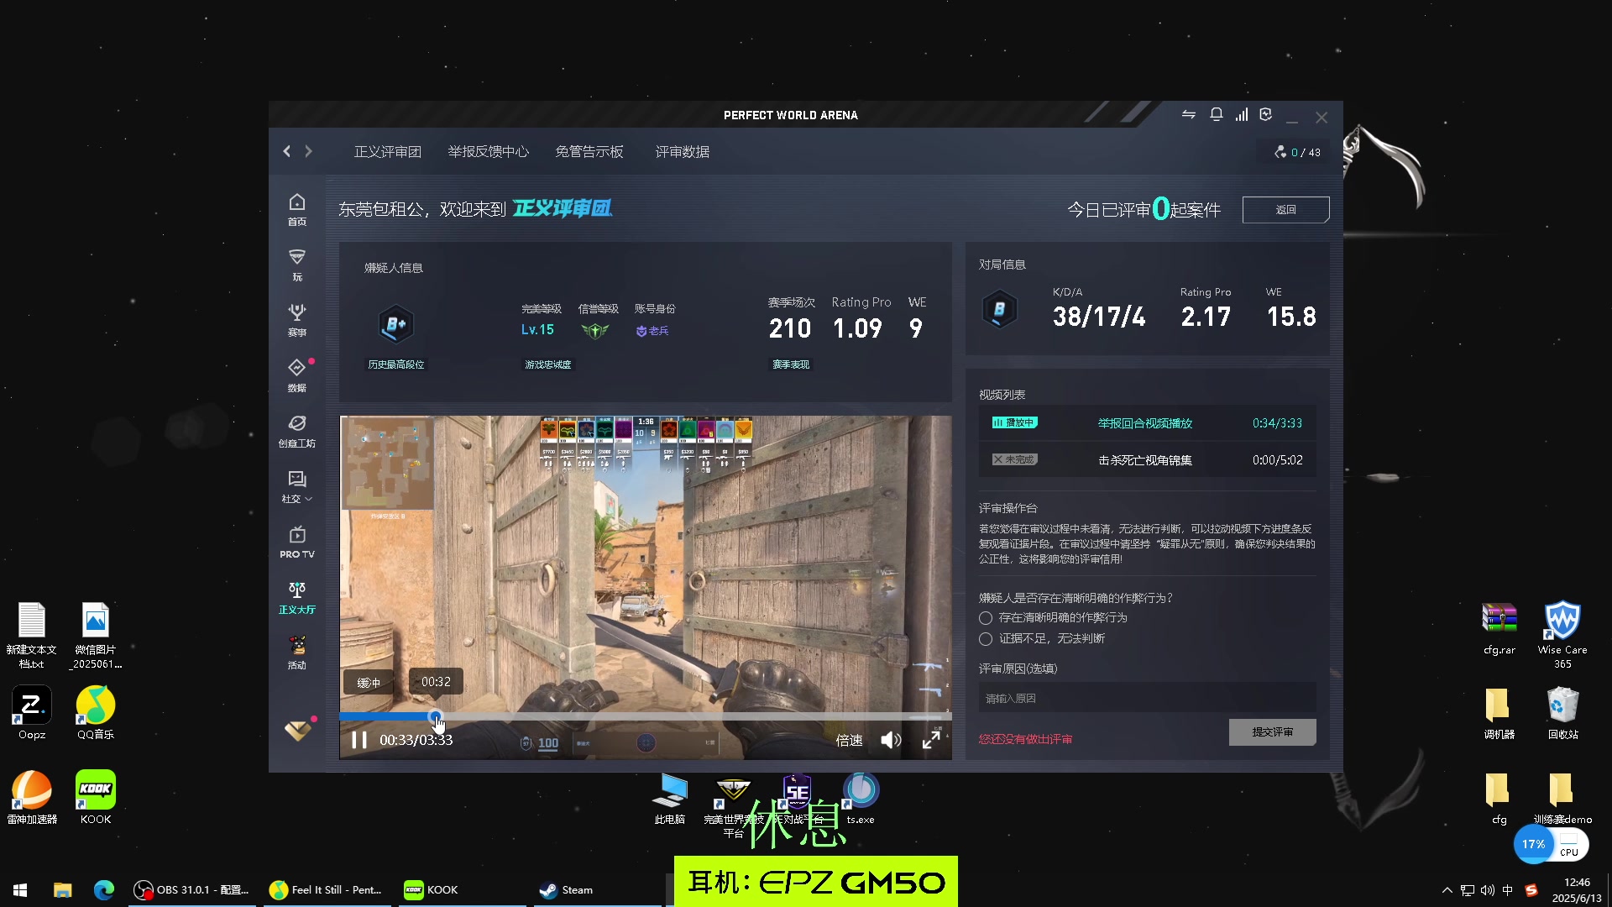Select 举报回合视频播放 video row
This screenshot has height=907, width=1612.
coord(1147,423)
